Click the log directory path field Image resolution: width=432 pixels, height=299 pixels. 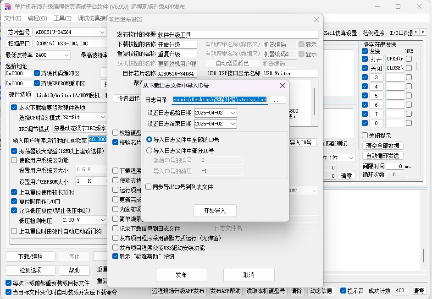(220, 100)
